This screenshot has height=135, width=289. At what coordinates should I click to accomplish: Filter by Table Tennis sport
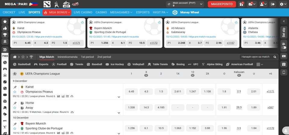[x=158, y=64]
